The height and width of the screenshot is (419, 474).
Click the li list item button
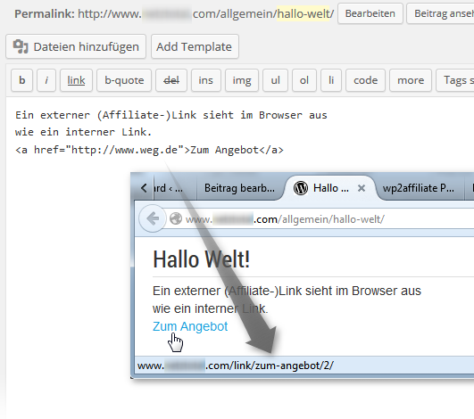click(331, 80)
